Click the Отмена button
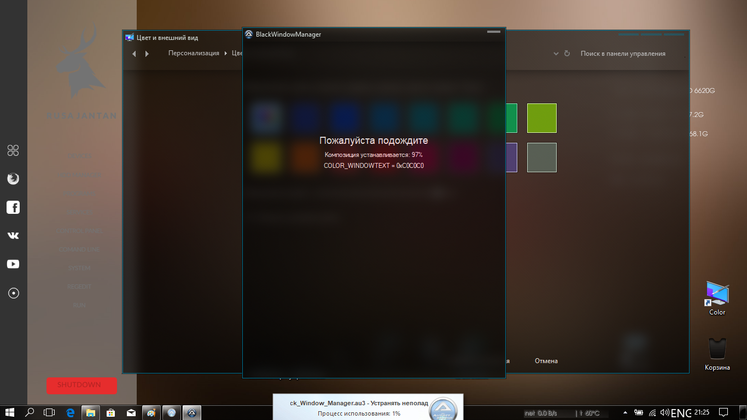 pos(546,361)
